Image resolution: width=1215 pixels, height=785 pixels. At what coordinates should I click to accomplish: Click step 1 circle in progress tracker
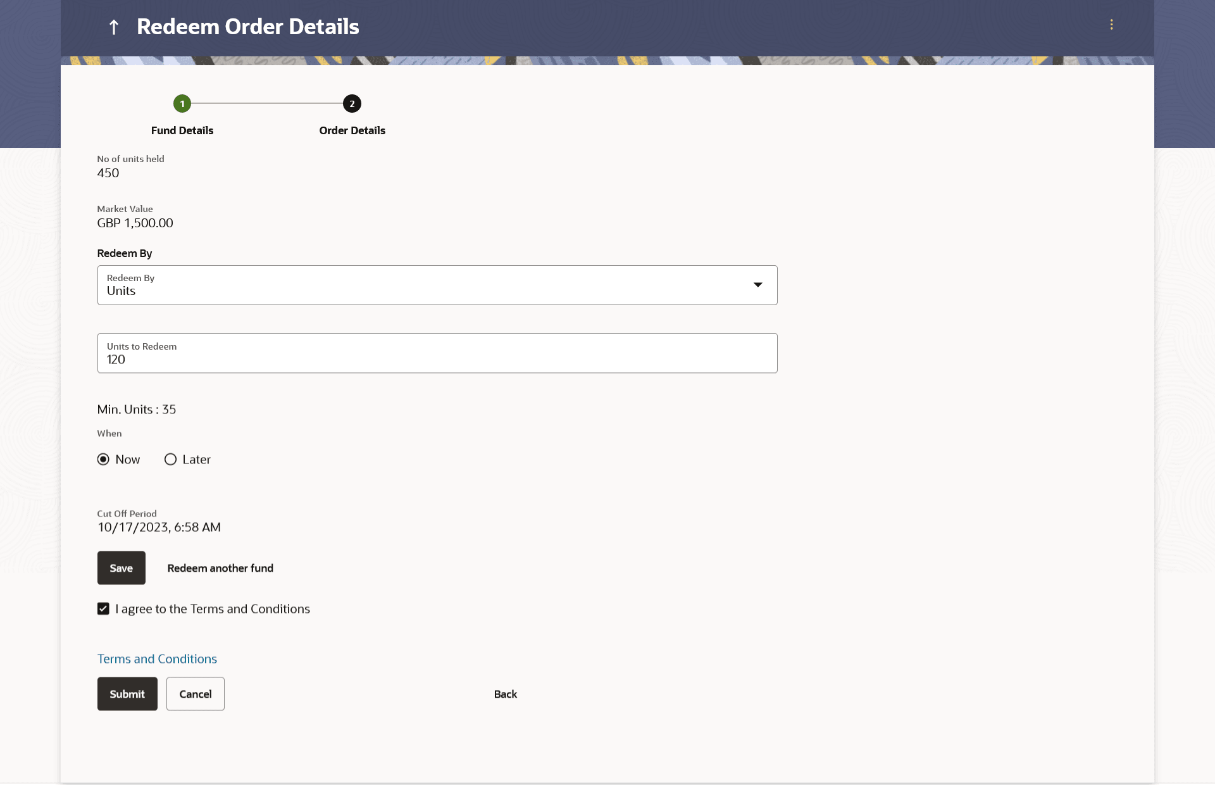(182, 104)
